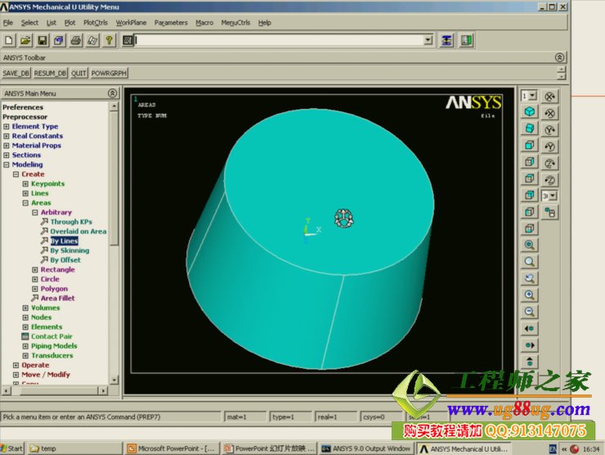Click the QUIT toolbar button

click(78, 73)
